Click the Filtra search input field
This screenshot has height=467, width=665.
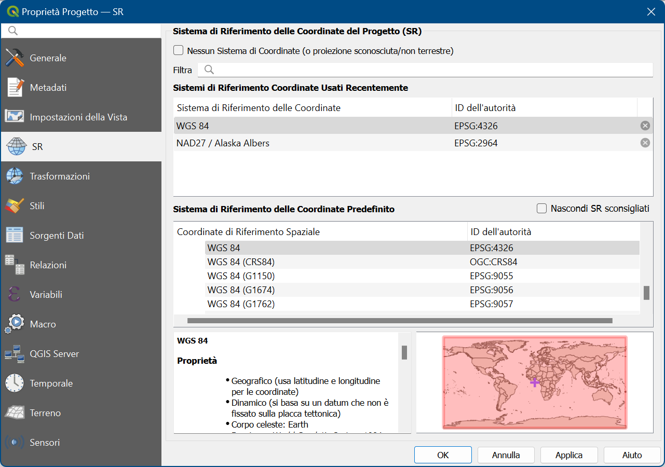click(425, 70)
